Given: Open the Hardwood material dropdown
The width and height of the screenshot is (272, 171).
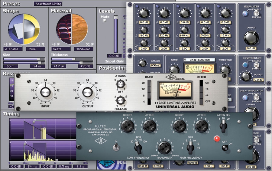Looking at the screenshot, I should (x=84, y=49).
